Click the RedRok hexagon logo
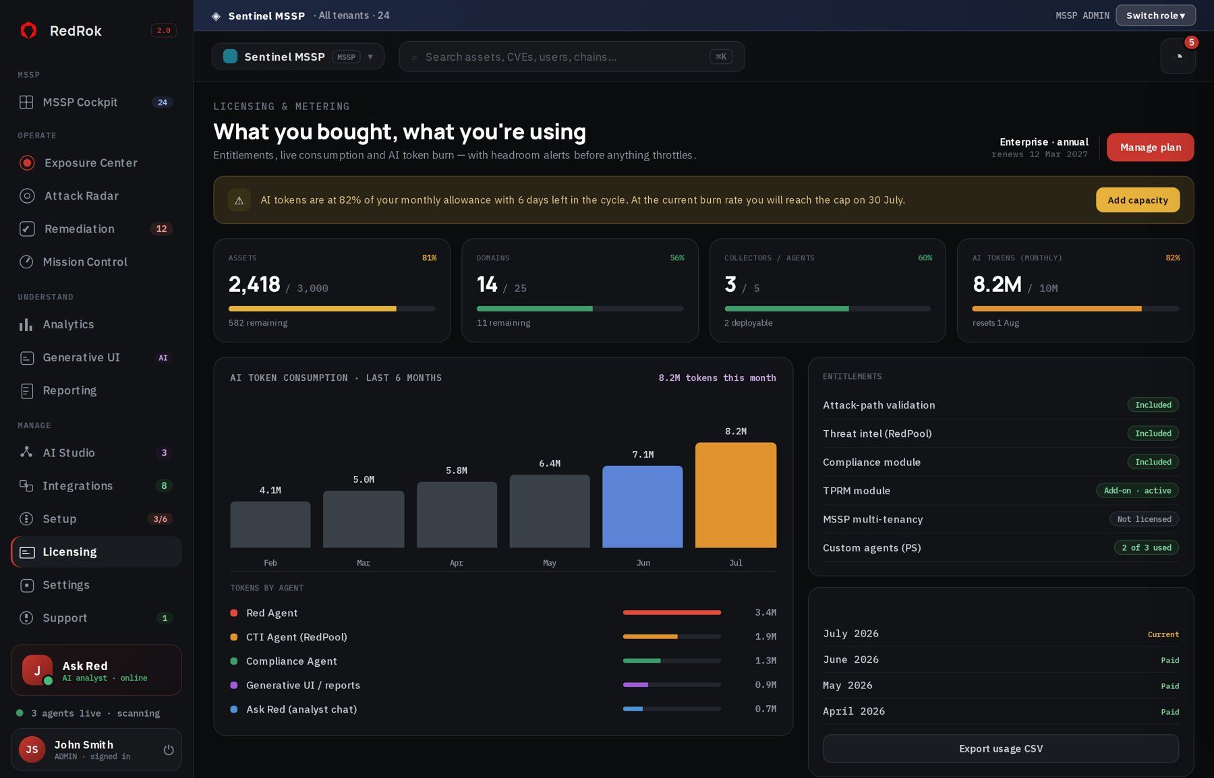This screenshot has height=778, width=1214. coord(28,30)
